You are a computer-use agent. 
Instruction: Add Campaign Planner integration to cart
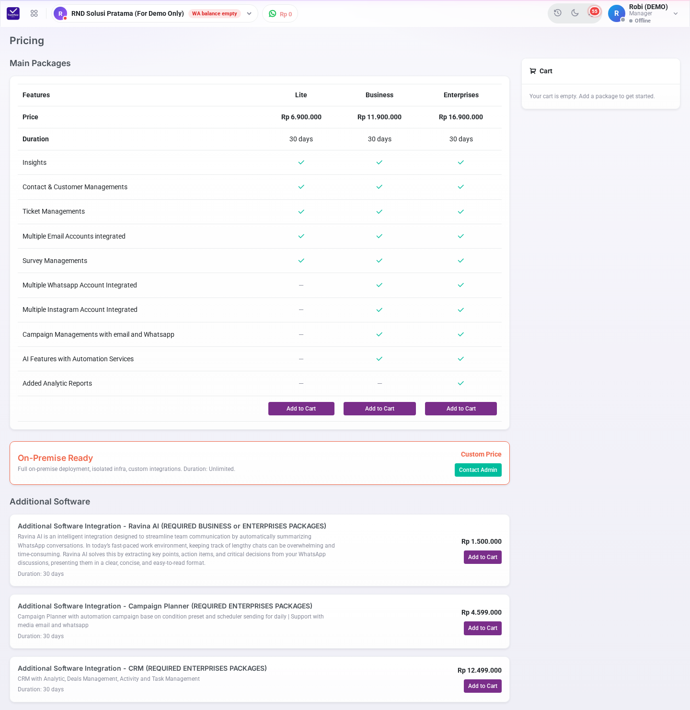tap(483, 628)
